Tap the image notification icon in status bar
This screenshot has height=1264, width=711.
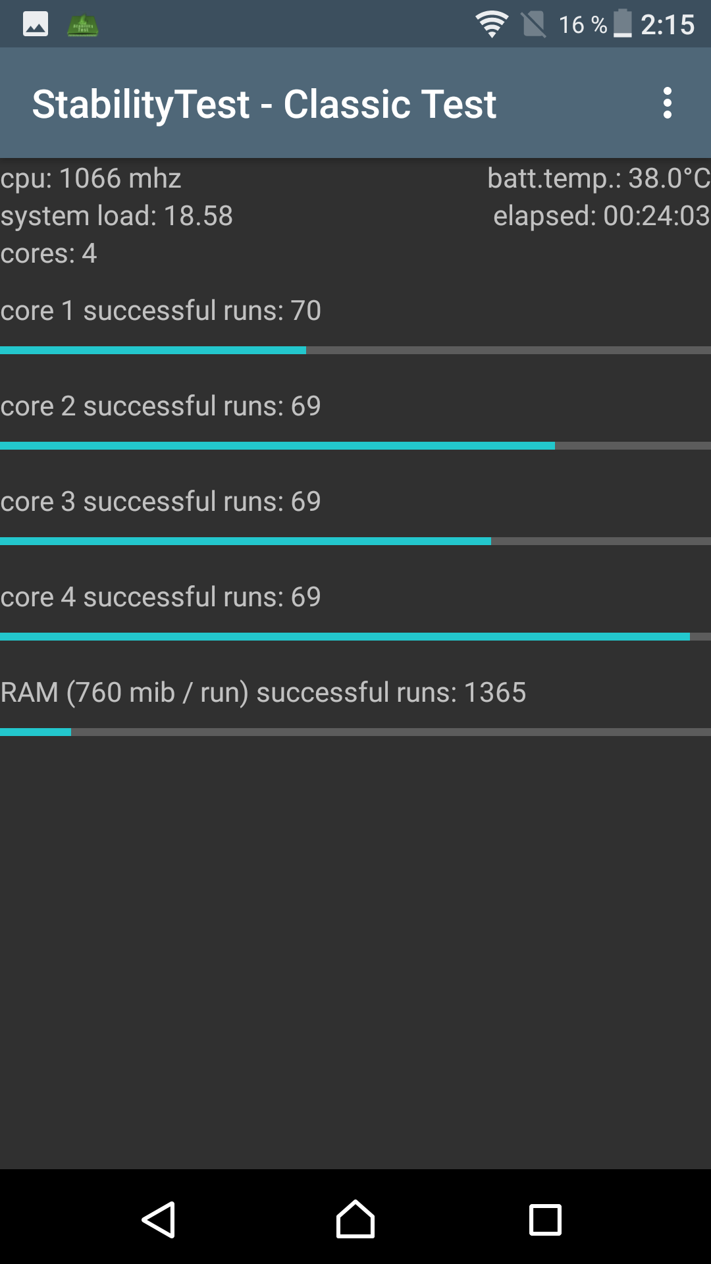pyautogui.click(x=36, y=25)
